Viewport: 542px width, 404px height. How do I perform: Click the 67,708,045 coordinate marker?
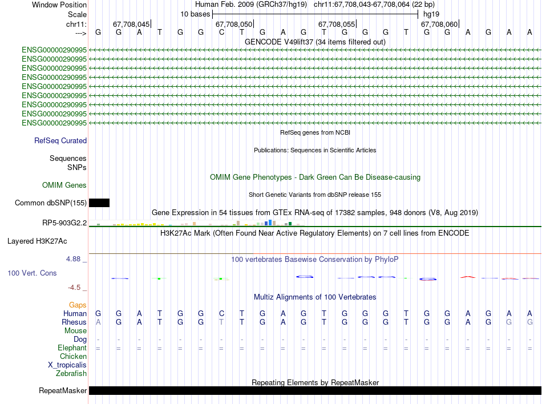tap(131, 24)
